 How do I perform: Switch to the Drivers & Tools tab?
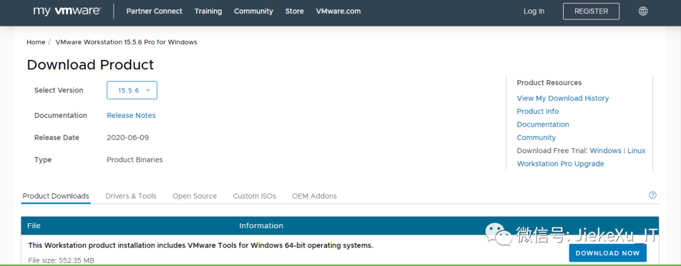(x=131, y=196)
